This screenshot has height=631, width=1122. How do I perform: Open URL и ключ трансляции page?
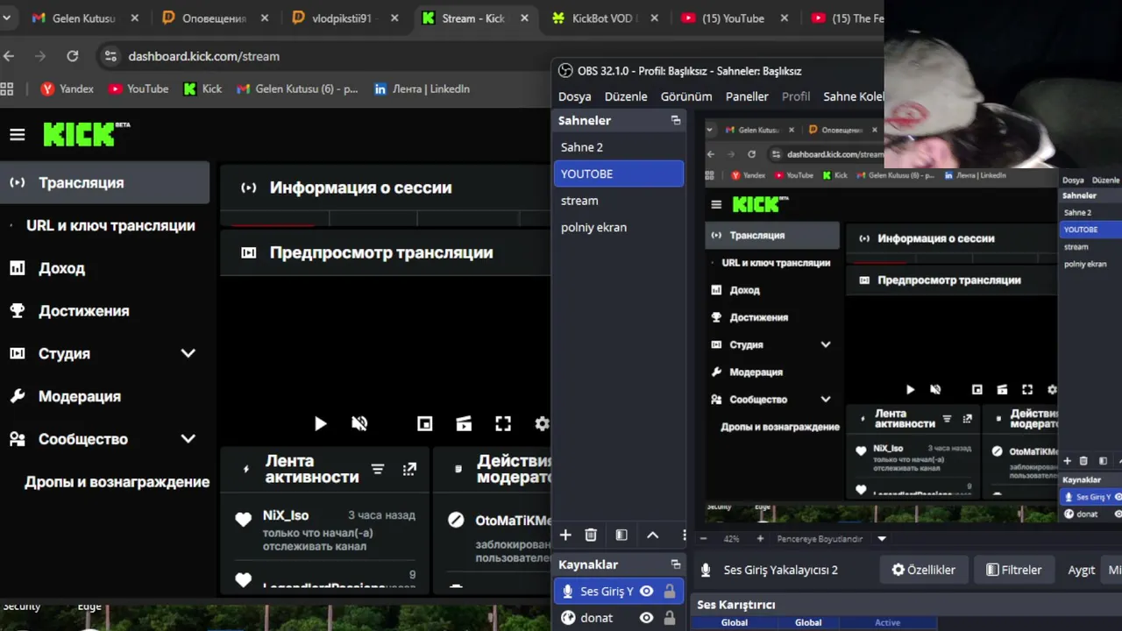pyautogui.click(x=110, y=225)
